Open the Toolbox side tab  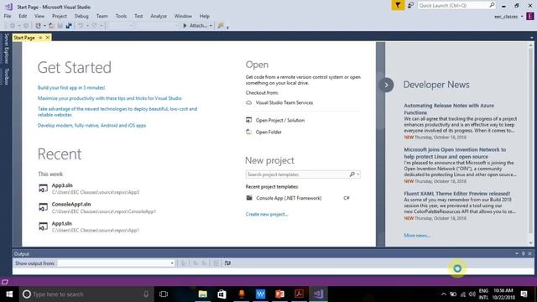point(6,76)
